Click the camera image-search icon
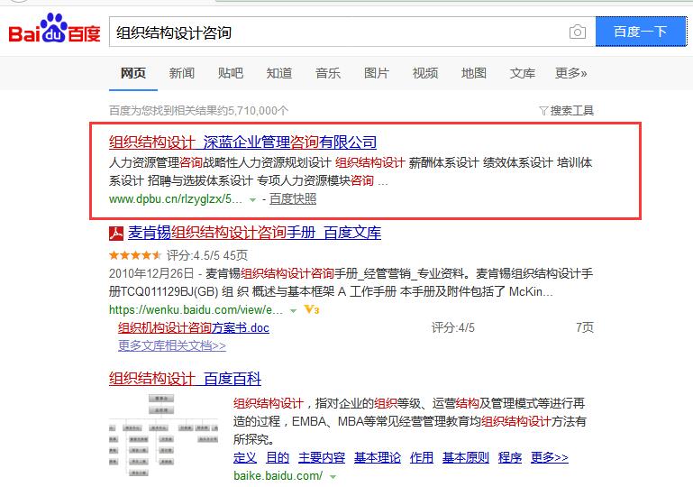 coord(577,32)
